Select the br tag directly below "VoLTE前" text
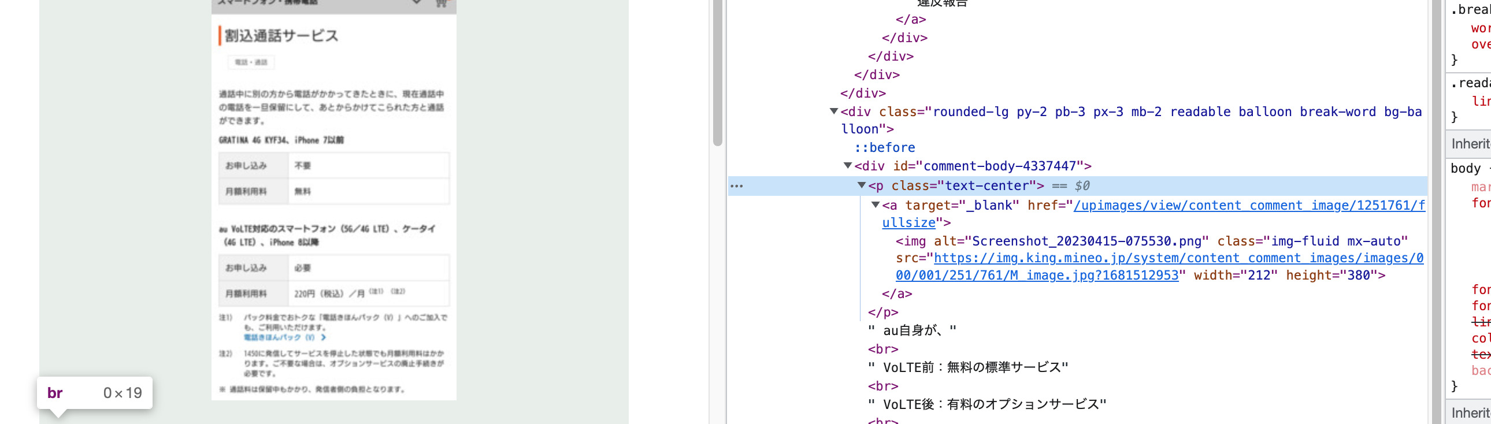1491x424 pixels. (882, 386)
